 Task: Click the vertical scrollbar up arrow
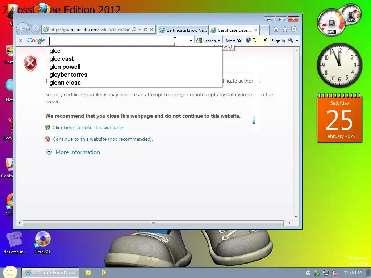296,51
